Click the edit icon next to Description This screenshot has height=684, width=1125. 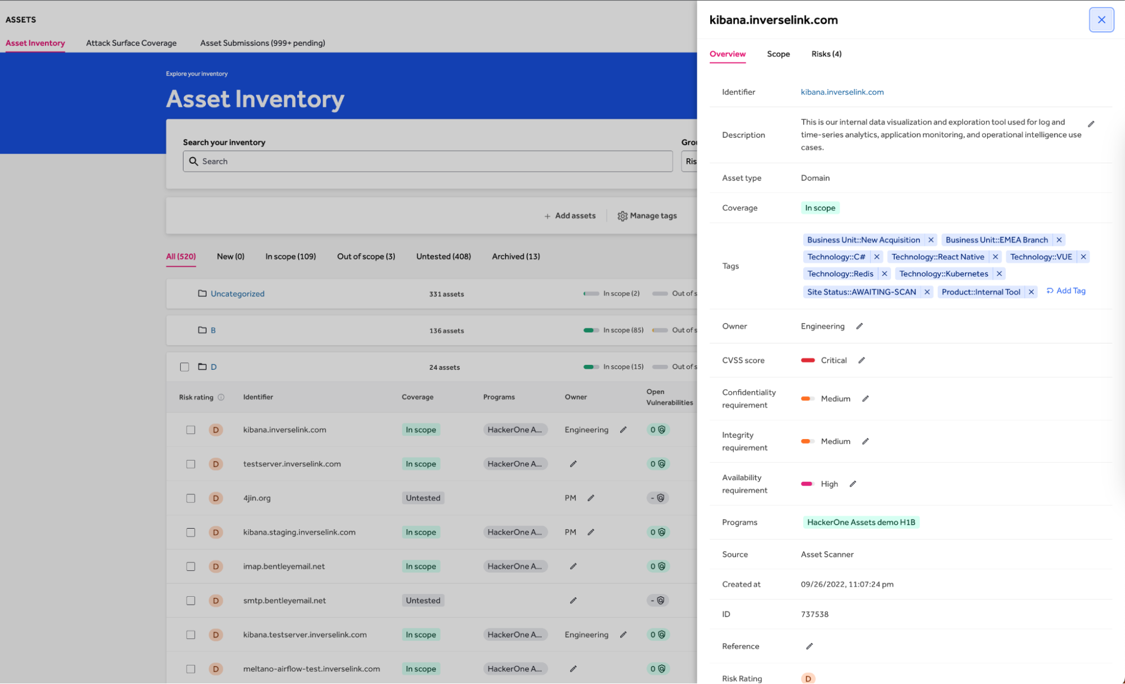point(1091,123)
